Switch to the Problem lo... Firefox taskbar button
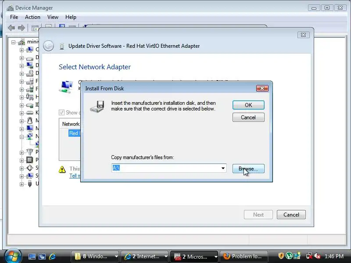 click(244, 256)
